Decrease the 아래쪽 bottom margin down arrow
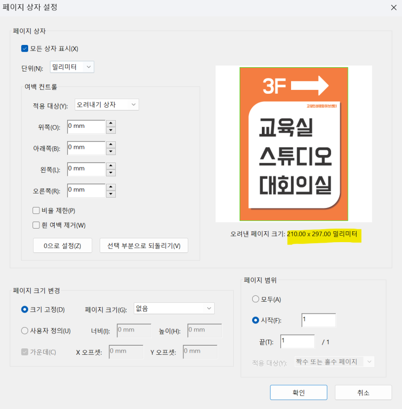This screenshot has width=402, height=409. pos(111,151)
